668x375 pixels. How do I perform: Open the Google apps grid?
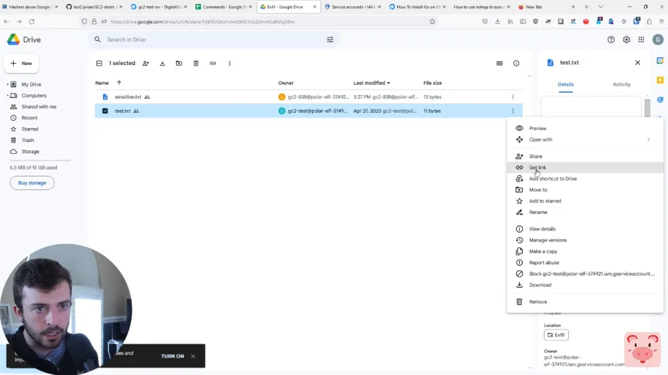(x=641, y=40)
